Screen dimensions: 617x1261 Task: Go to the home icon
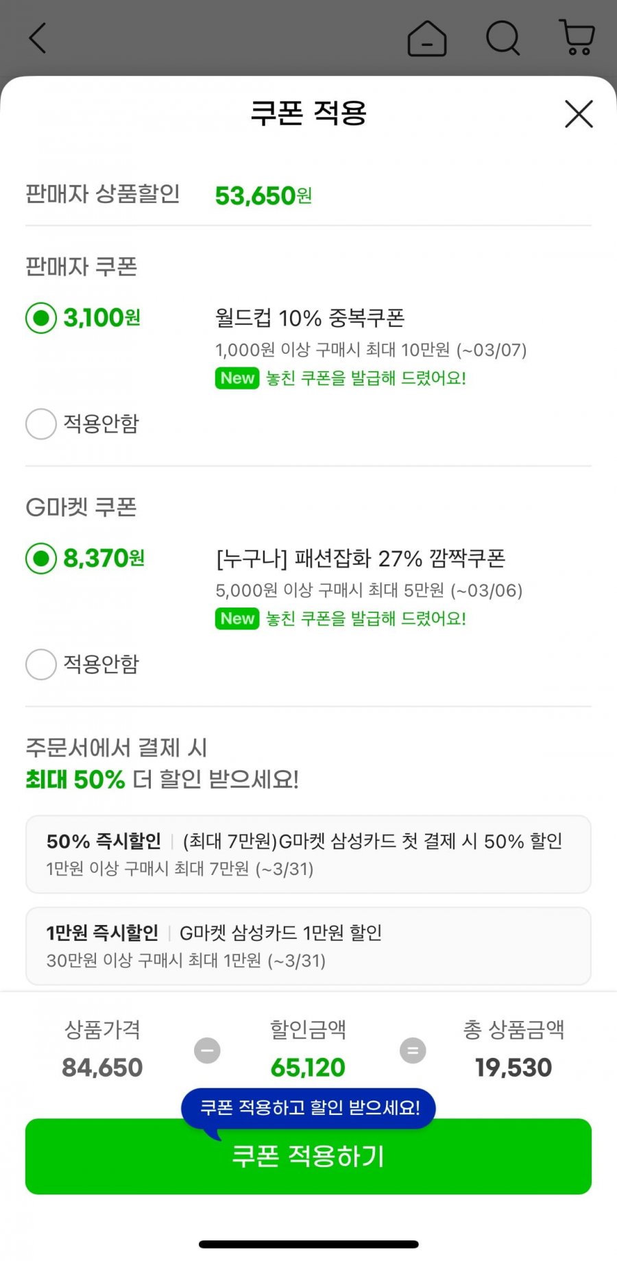426,38
